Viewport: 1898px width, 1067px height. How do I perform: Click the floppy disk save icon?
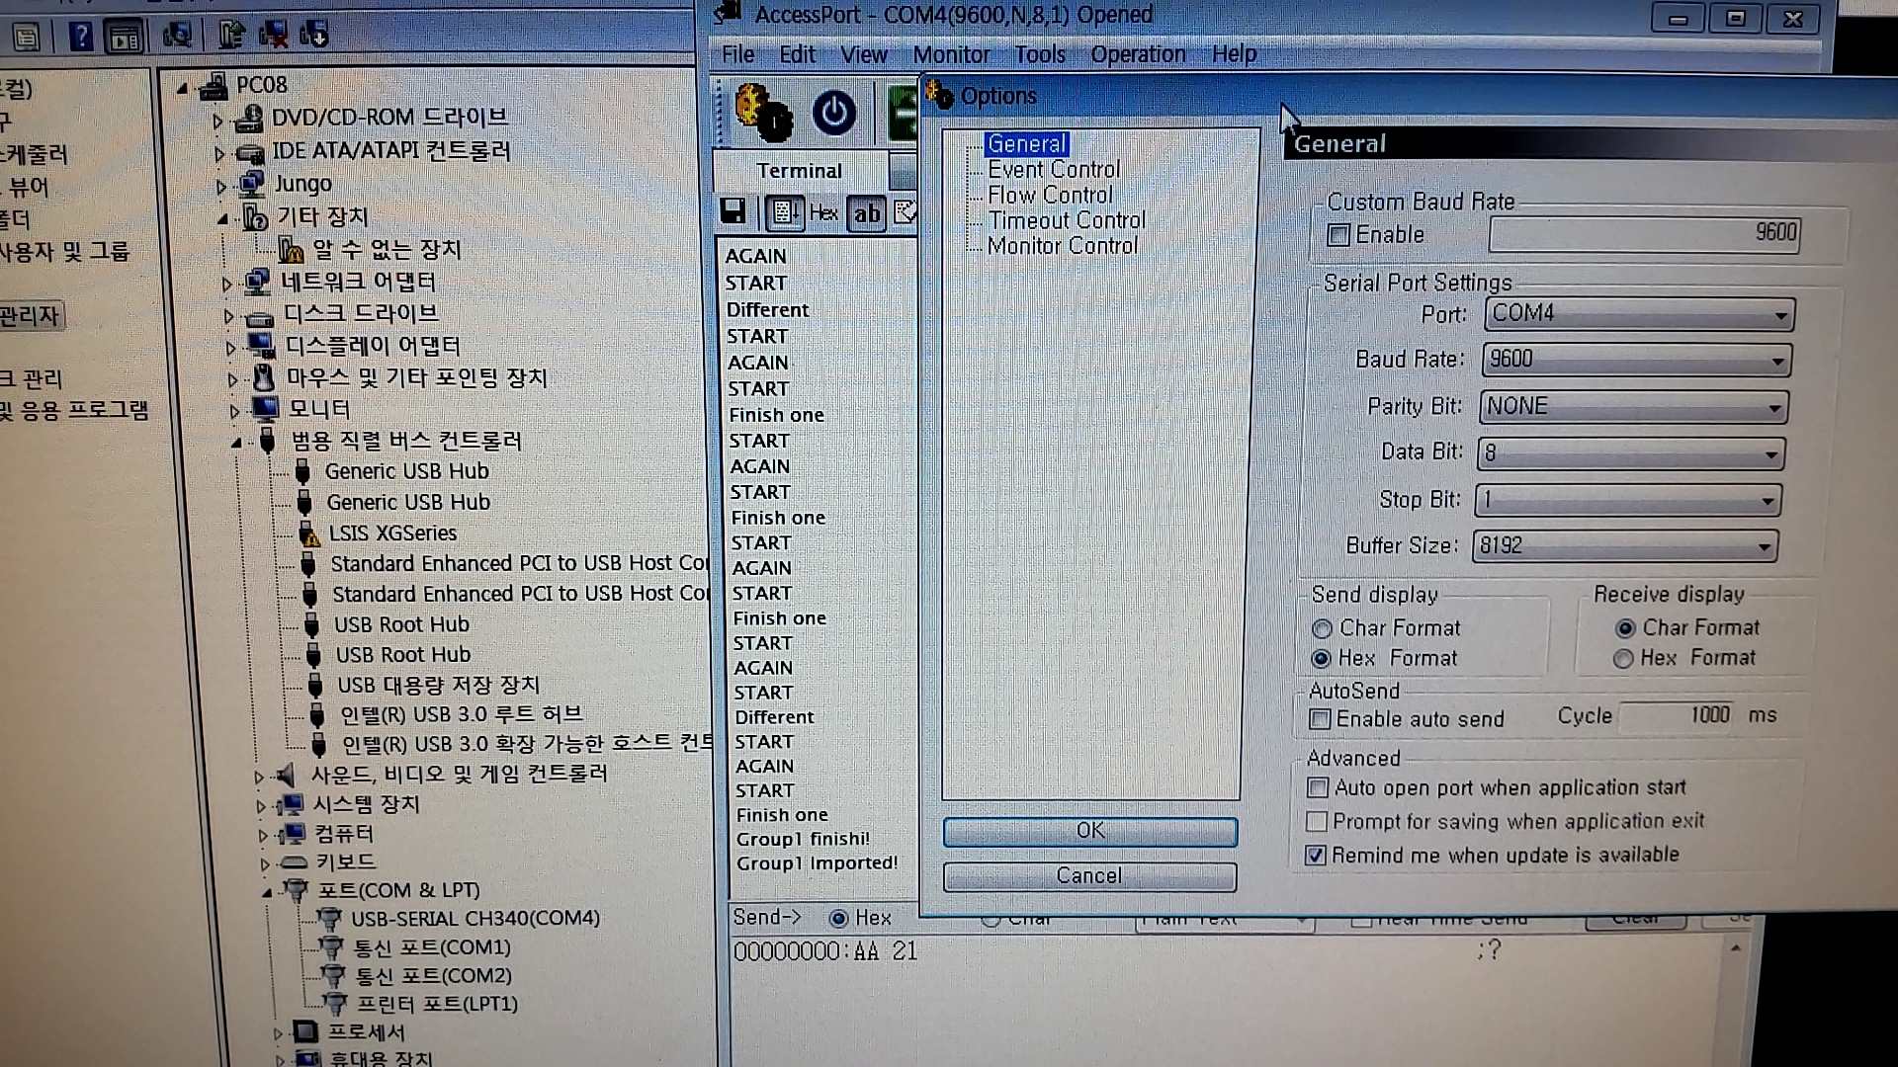pos(733,211)
